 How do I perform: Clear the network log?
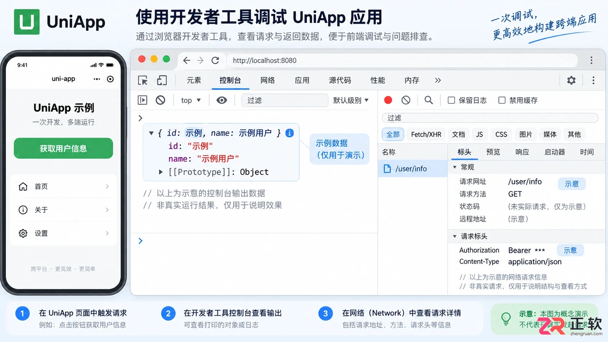pos(406,100)
